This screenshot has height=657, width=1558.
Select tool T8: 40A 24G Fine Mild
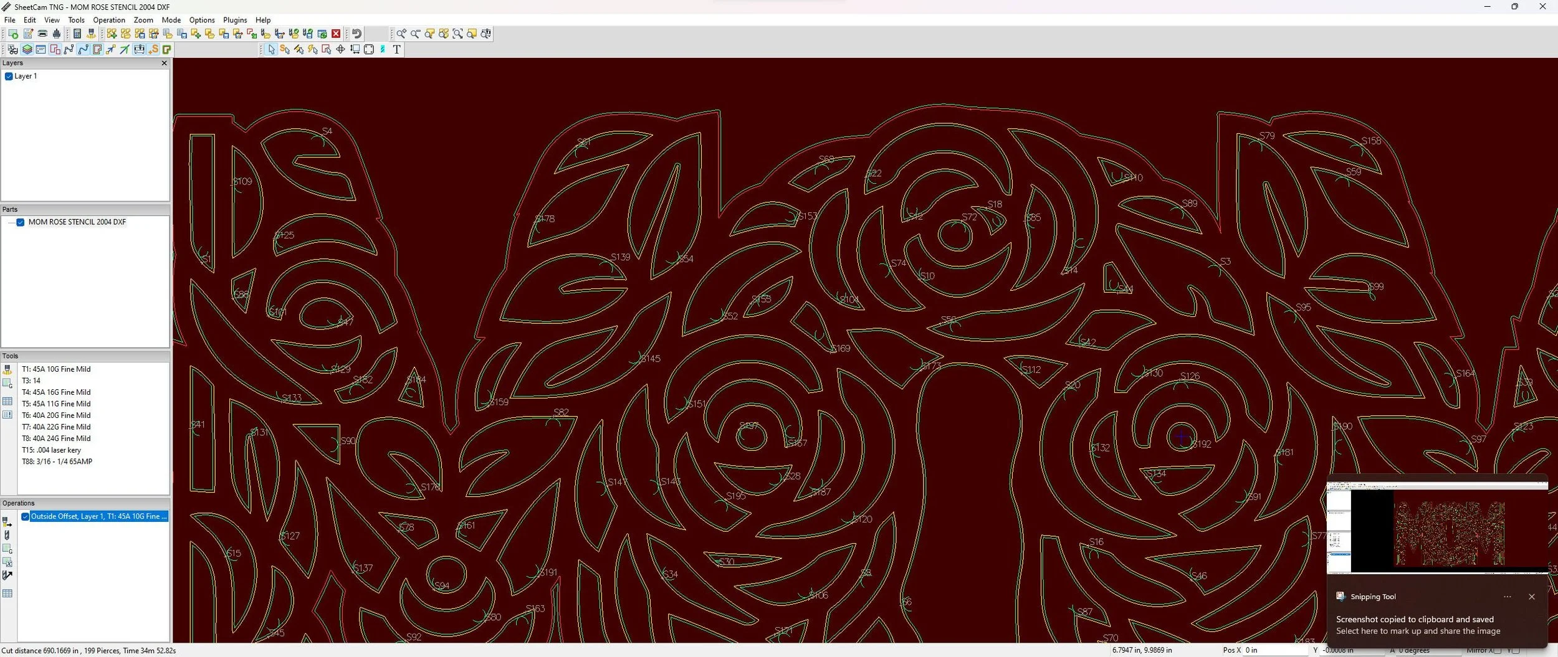click(x=56, y=438)
